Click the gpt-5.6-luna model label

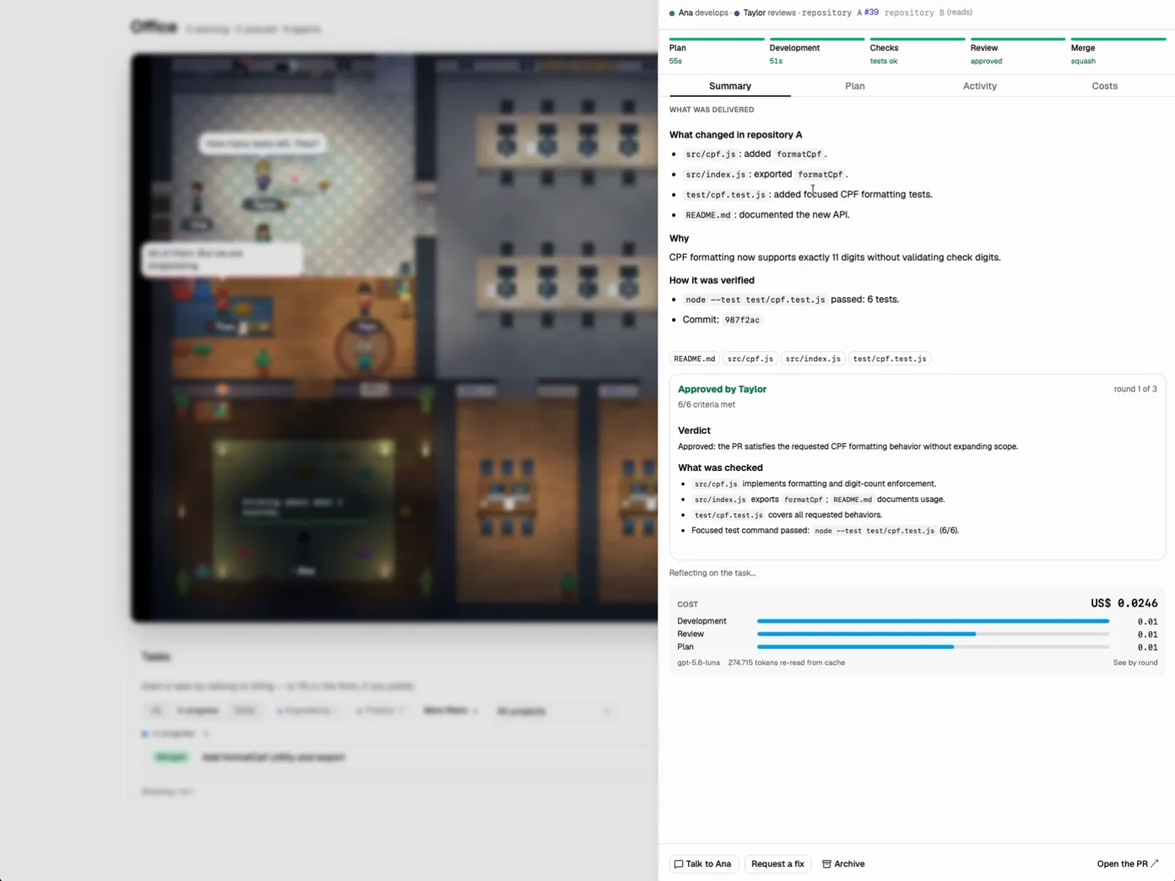point(699,663)
